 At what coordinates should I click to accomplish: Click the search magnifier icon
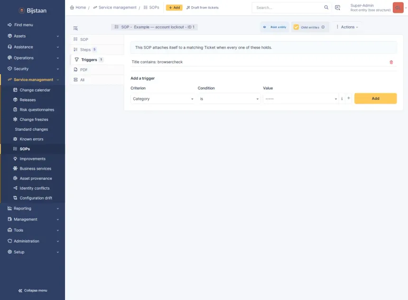(326, 7)
